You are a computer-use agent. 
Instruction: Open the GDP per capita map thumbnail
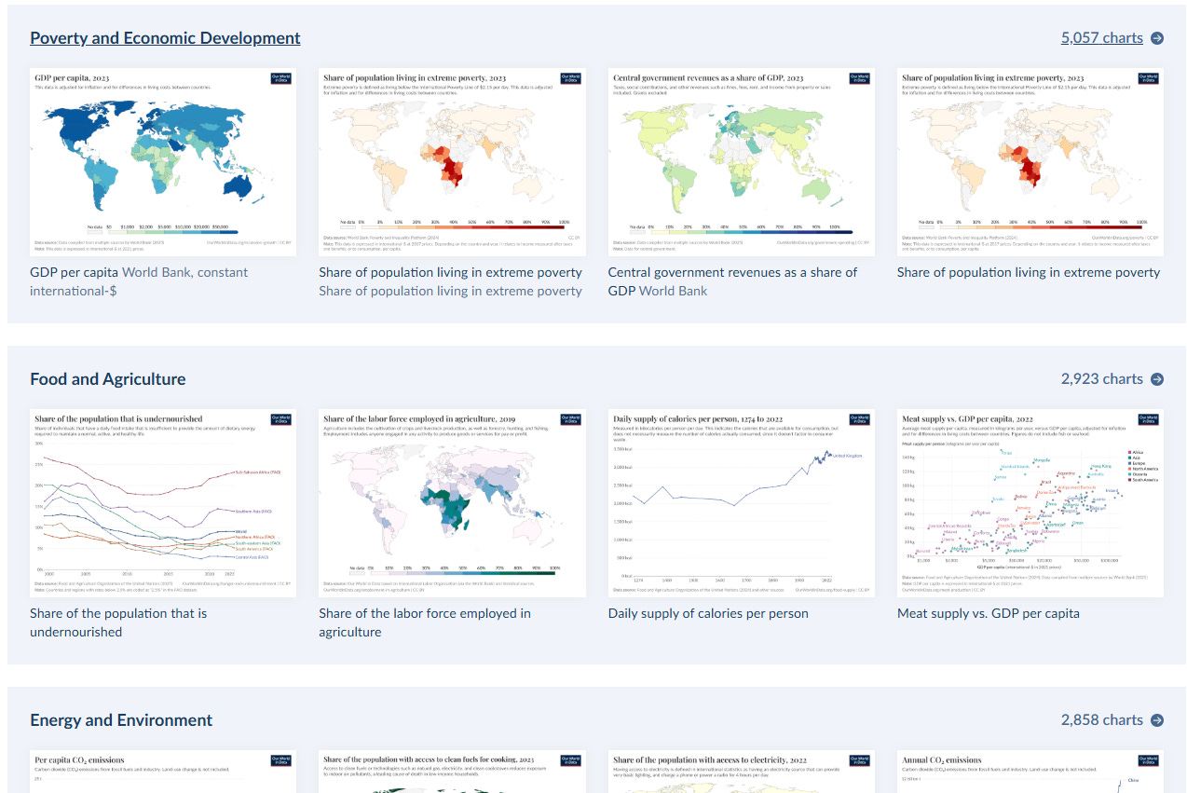163,162
